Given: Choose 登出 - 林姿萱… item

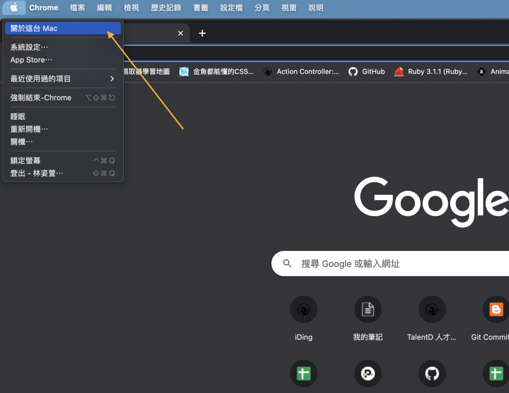Looking at the screenshot, I should click(x=63, y=173).
